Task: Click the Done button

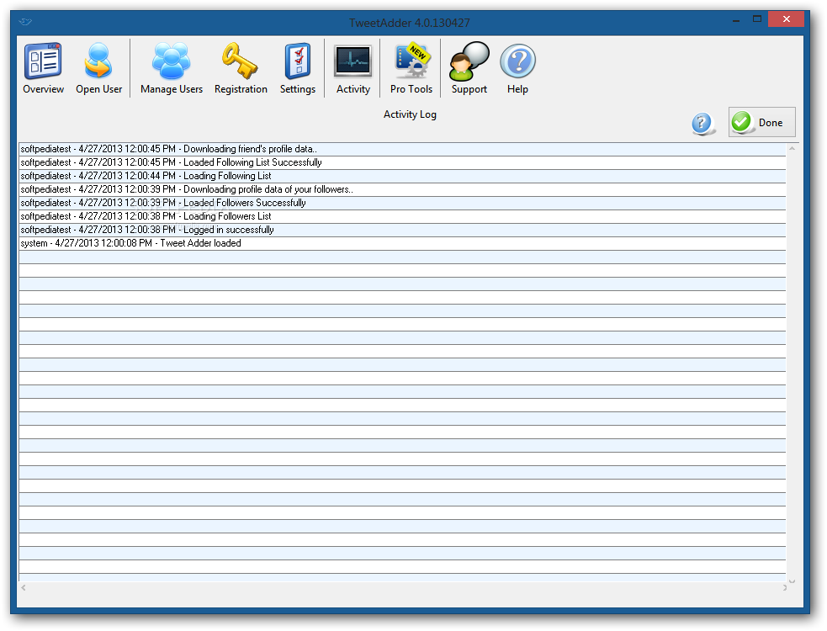Action: (x=761, y=122)
